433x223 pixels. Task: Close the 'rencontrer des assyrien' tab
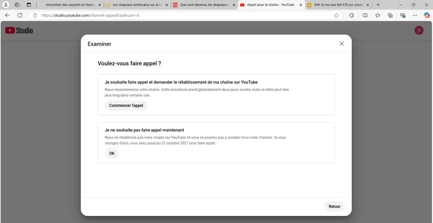tap(99, 5)
